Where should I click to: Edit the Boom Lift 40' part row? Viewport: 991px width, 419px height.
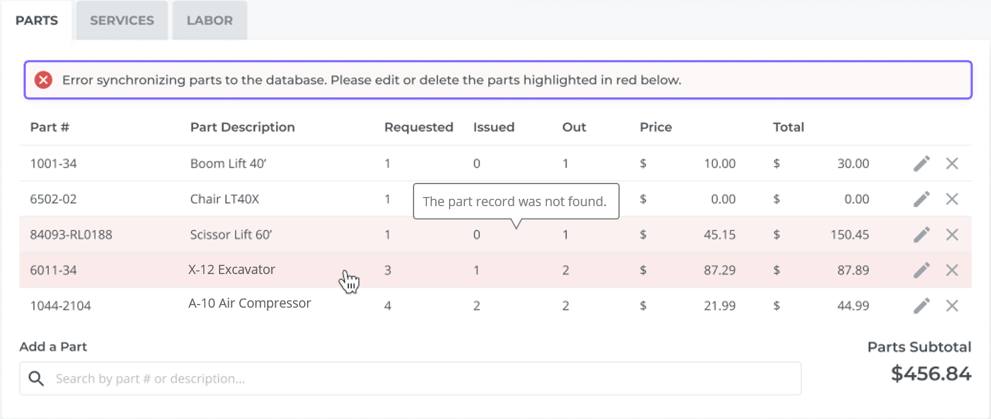pyautogui.click(x=921, y=163)
